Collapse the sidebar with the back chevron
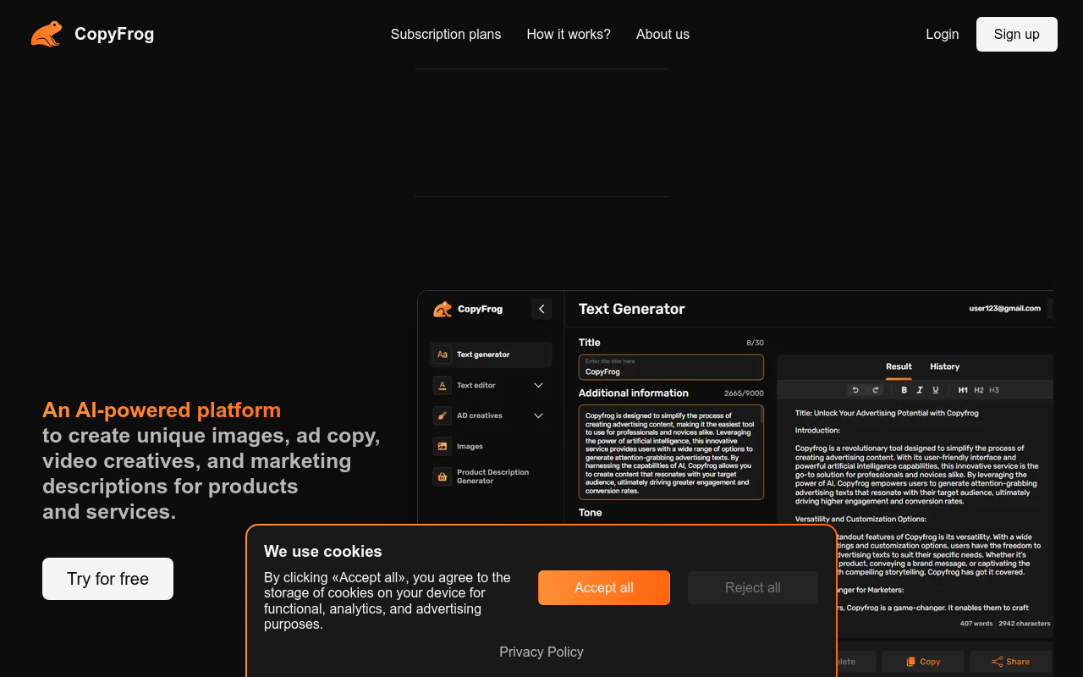This screenshot has height=677, width=1083. tap(541, 309)
